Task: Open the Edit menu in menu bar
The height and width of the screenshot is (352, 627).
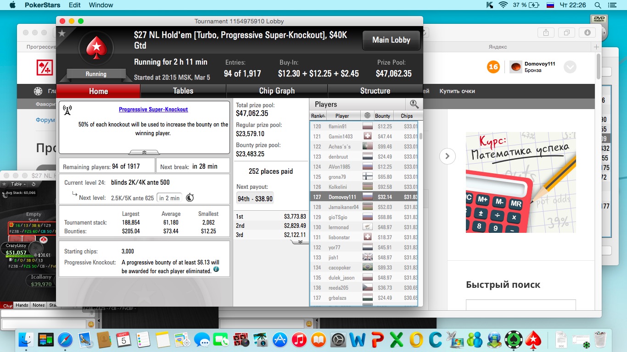Action: (74, 5)
